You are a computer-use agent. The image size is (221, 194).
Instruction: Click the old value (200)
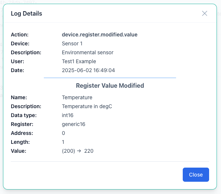click(68, 151)
